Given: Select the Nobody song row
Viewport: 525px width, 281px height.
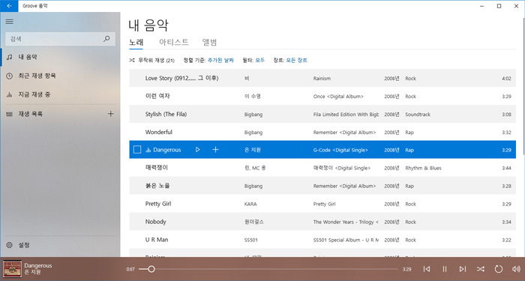Looking at the screenshot, I should [322, 222].
